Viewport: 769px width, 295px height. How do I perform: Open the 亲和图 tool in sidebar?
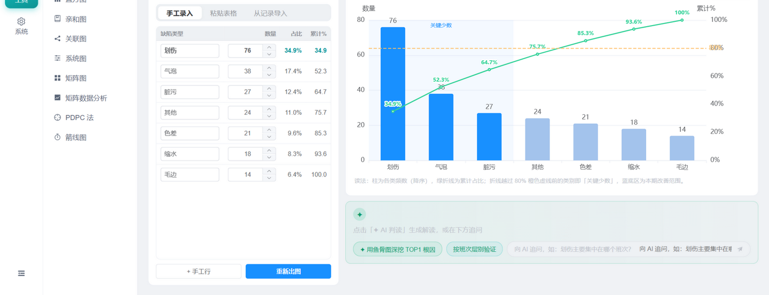click(76, 19)
